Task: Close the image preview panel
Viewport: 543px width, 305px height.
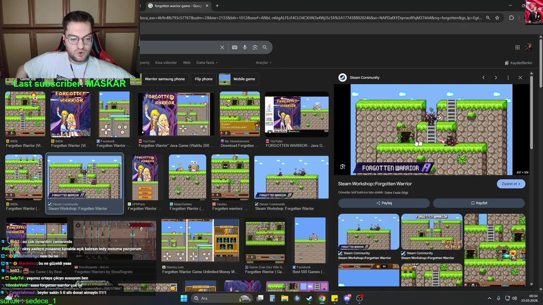Action: coord(520,78)
